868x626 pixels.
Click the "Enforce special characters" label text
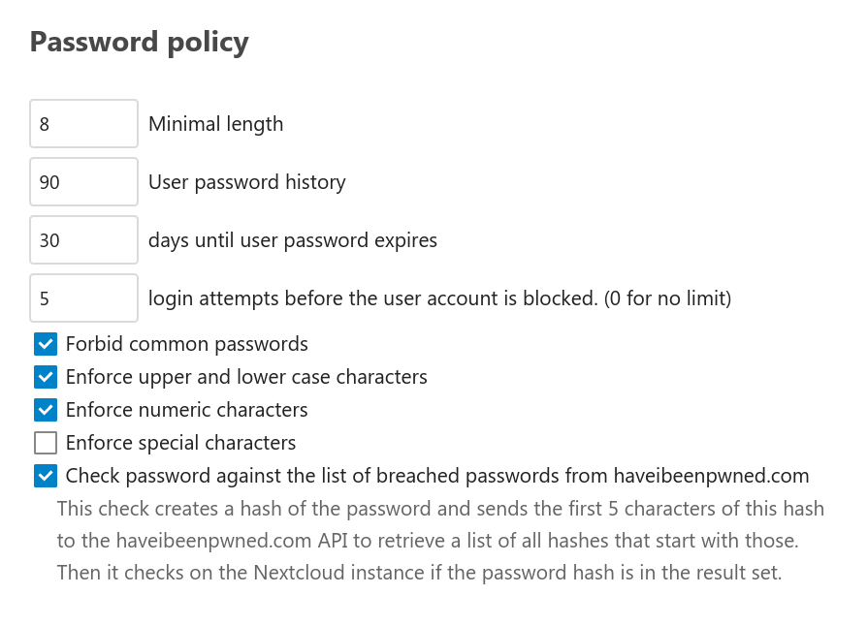(x=180, y=443)
